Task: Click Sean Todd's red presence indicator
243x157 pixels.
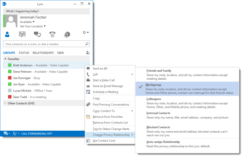Action: click(x=10, y=97)
